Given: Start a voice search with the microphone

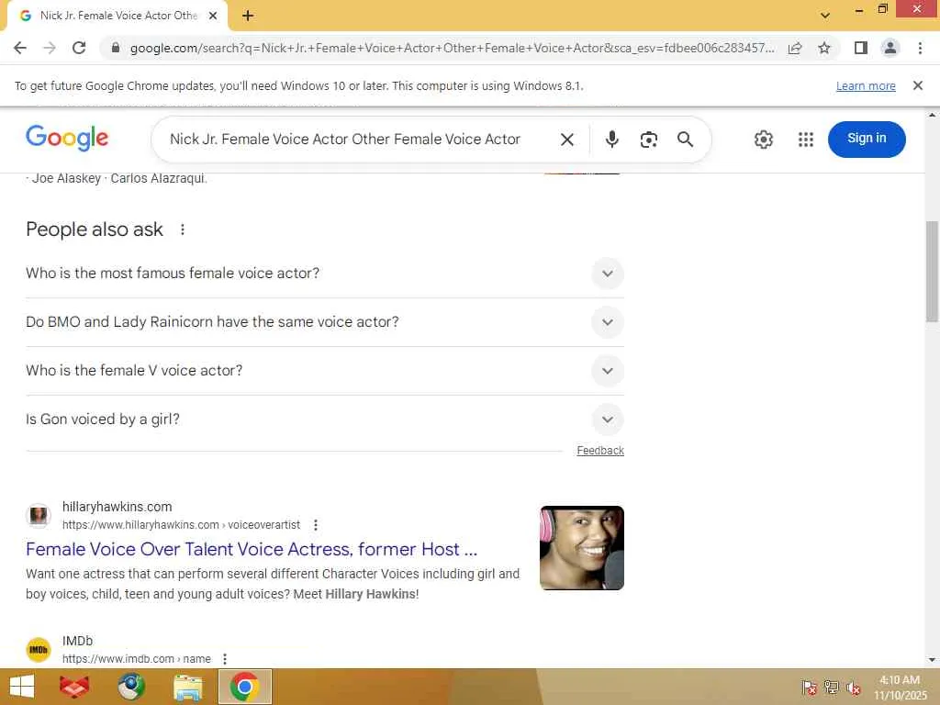Looking at the screenshot, I should pyautogui.click(x=611, y=140).
